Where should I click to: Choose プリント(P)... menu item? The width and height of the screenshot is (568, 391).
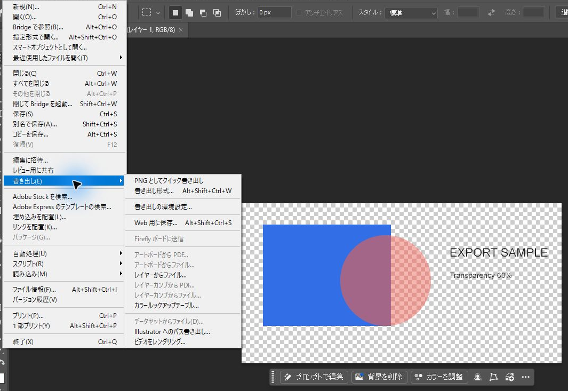point(65,315)
